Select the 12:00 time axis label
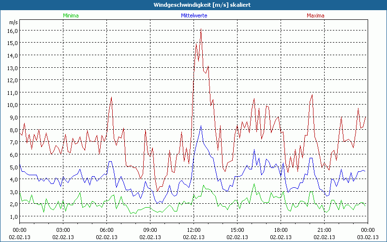 click(x=193, y=229)
